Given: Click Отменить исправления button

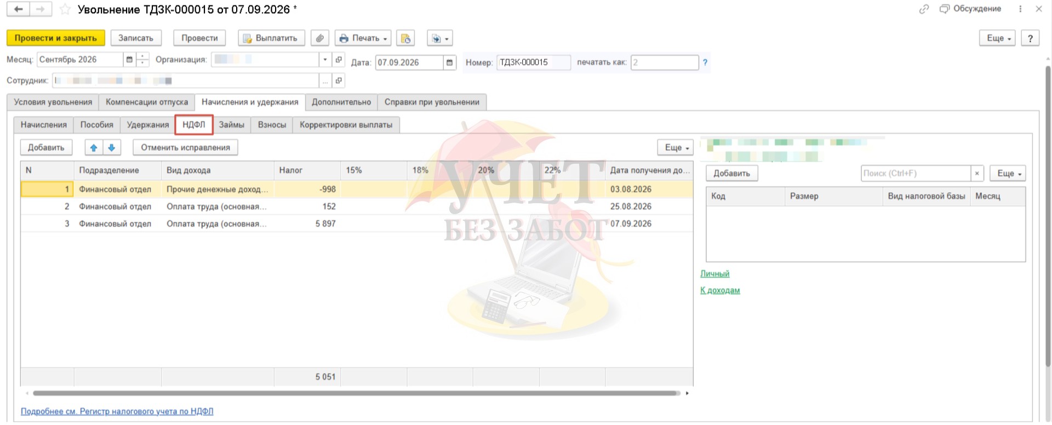Looking at the screenshot, I should tap(185, 147).
